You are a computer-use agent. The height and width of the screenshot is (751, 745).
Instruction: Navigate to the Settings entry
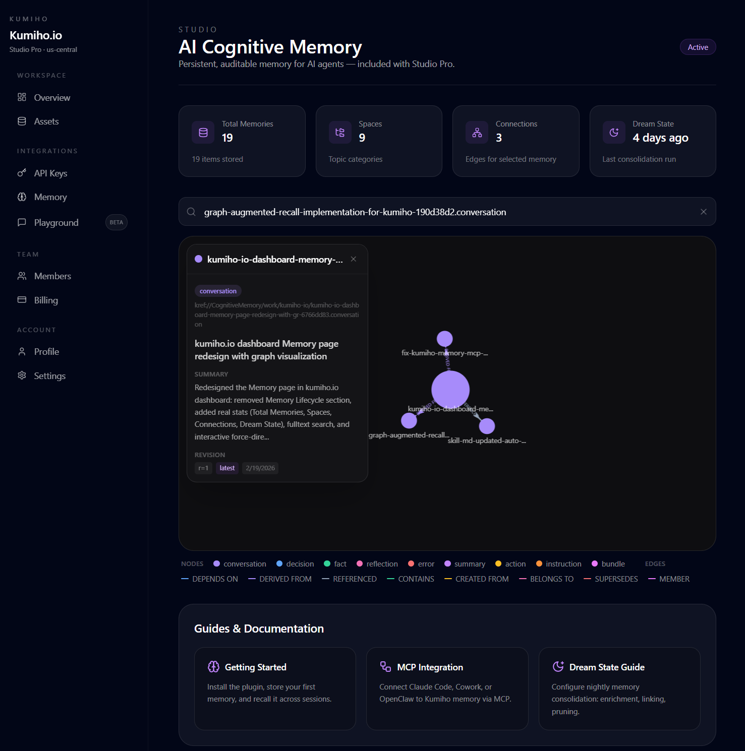click(49, 376)
